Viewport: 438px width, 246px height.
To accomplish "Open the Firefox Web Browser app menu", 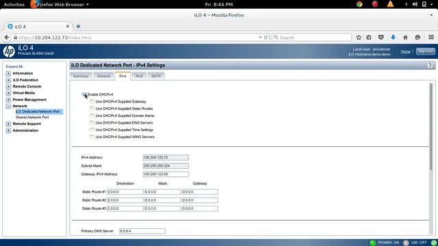I will [x=60, y=5].
